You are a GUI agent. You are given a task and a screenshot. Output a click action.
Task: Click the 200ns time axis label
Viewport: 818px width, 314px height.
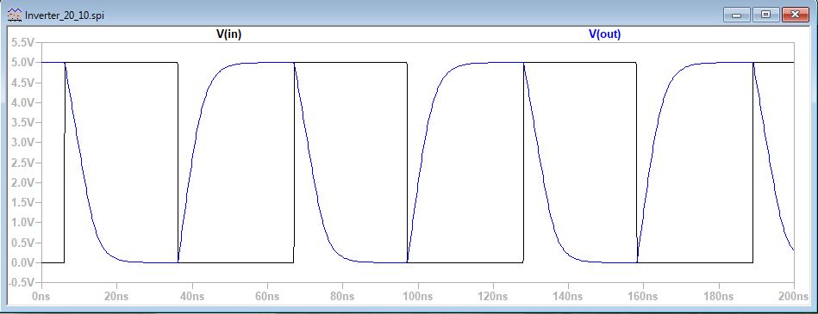coord(794,296)
